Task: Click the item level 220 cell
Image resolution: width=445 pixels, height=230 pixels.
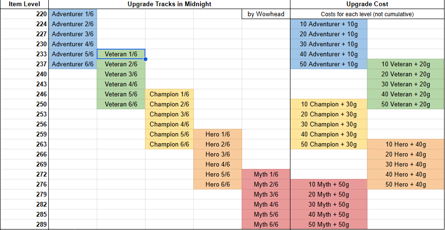Action: point(24,14)
